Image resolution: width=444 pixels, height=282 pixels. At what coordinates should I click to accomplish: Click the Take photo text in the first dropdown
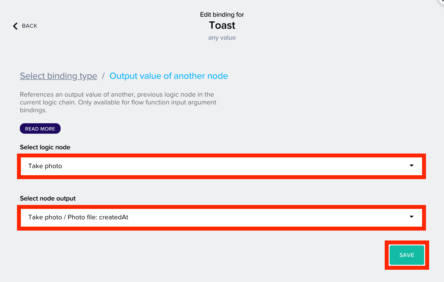[45, 166]
